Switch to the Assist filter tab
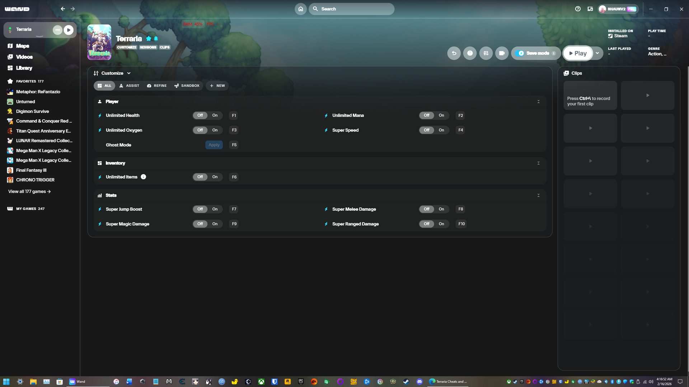The width and height of the screenshot is (689, 387). [x=129, y=86]
